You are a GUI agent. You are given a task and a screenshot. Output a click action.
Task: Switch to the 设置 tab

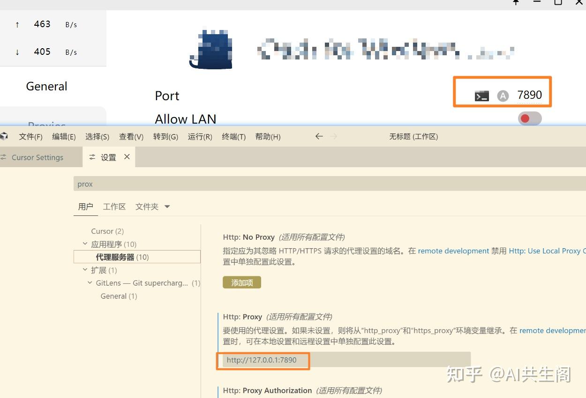click(x=108, y=157)
